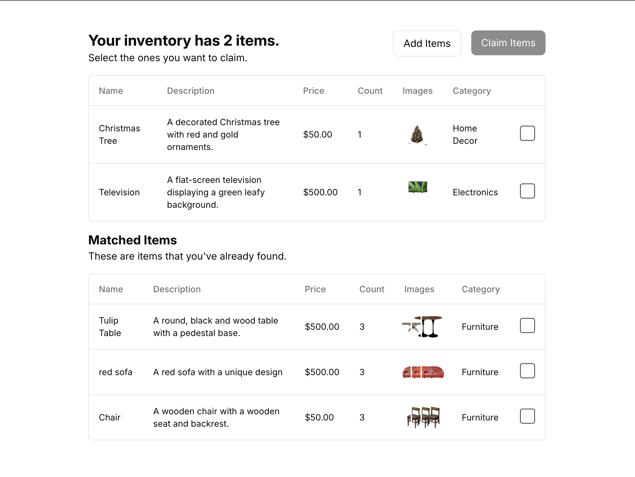This screenshot has width=635, height=477.
Task: Tick the Tulip Table checkbox
Action: pos(527,325)
